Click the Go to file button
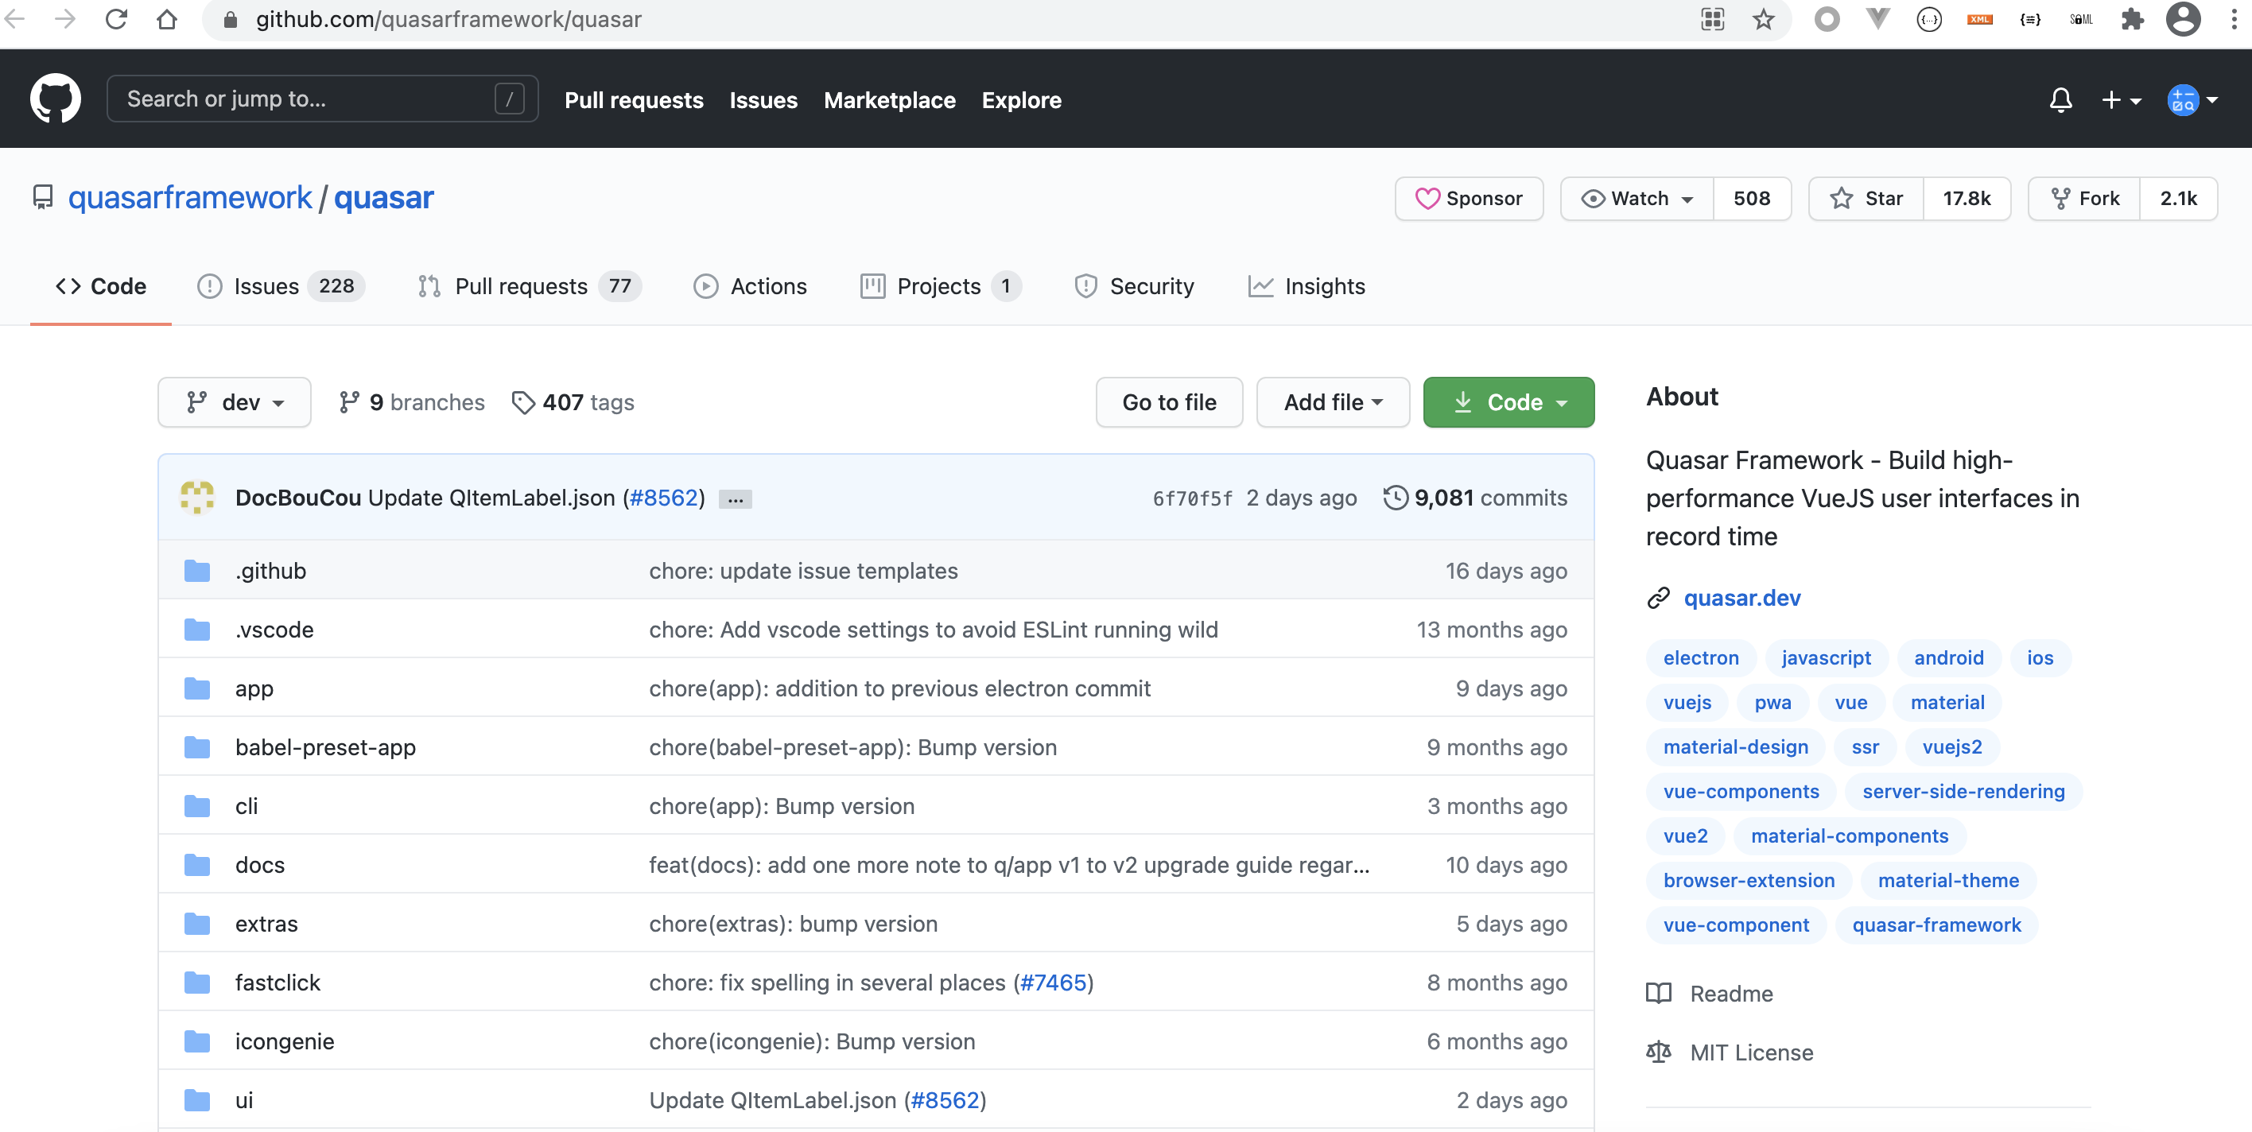This screenshot has width=2252, height=1132. (x=1169, y=402)
